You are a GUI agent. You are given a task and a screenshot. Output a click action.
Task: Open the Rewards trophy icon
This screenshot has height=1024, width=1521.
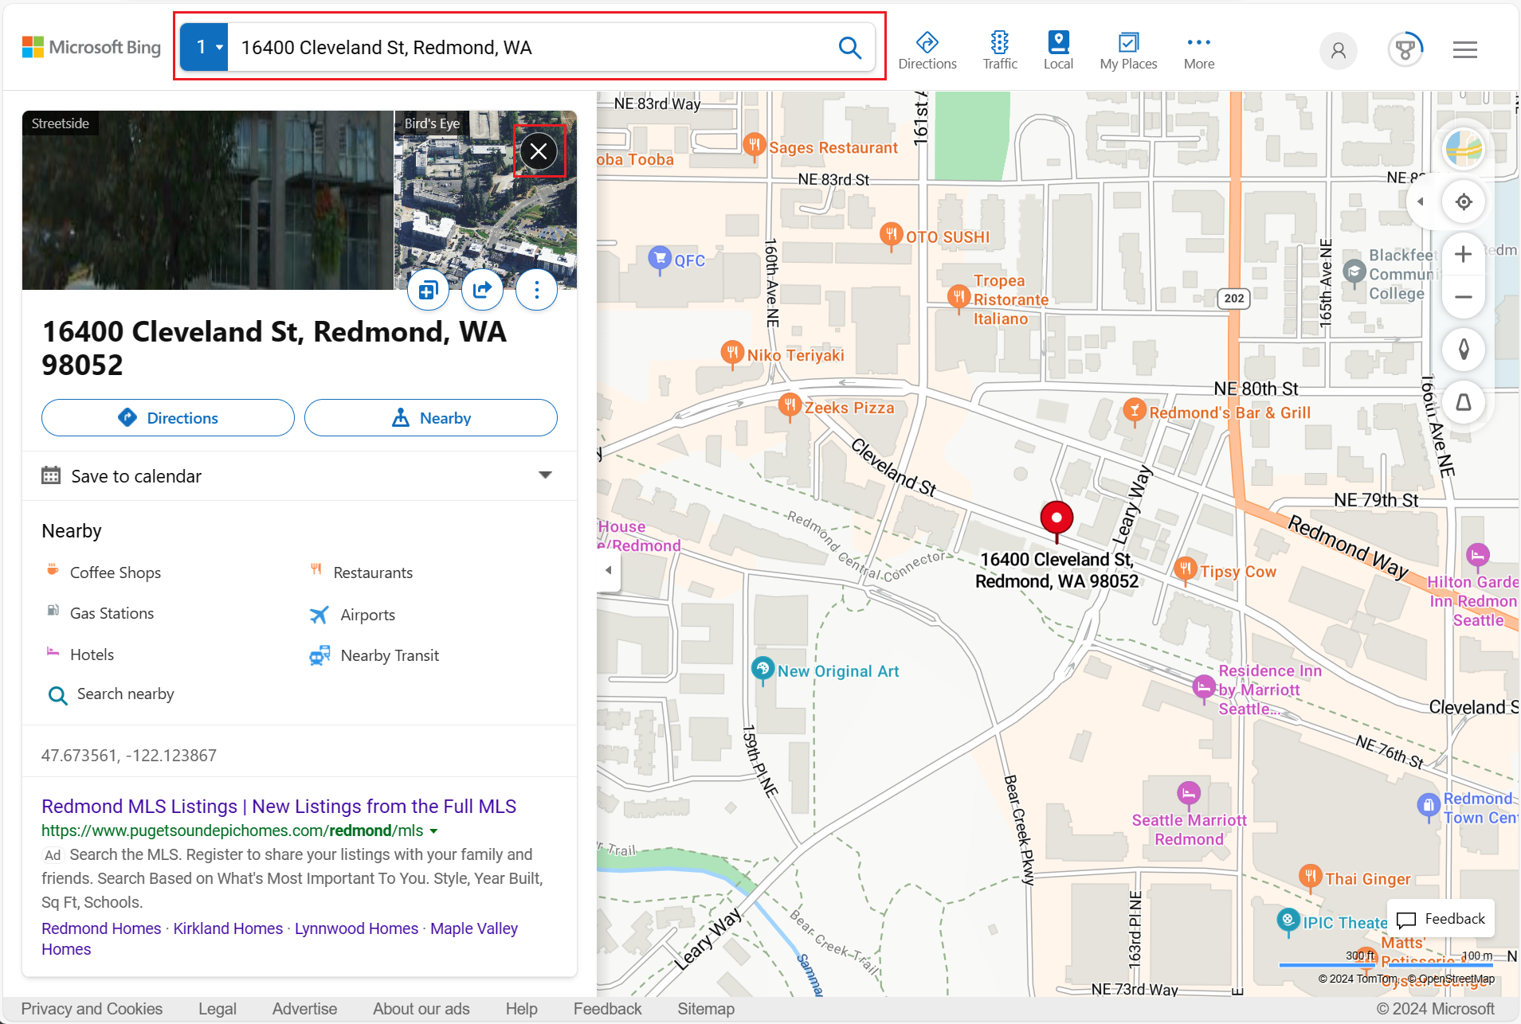1405,50
